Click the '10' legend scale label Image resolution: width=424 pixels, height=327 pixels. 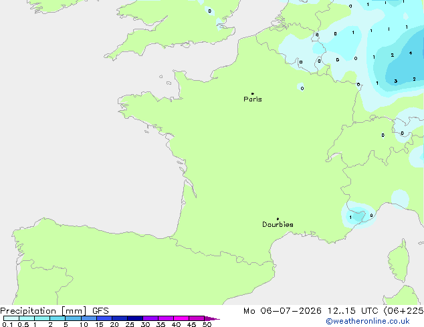[84, 324]
